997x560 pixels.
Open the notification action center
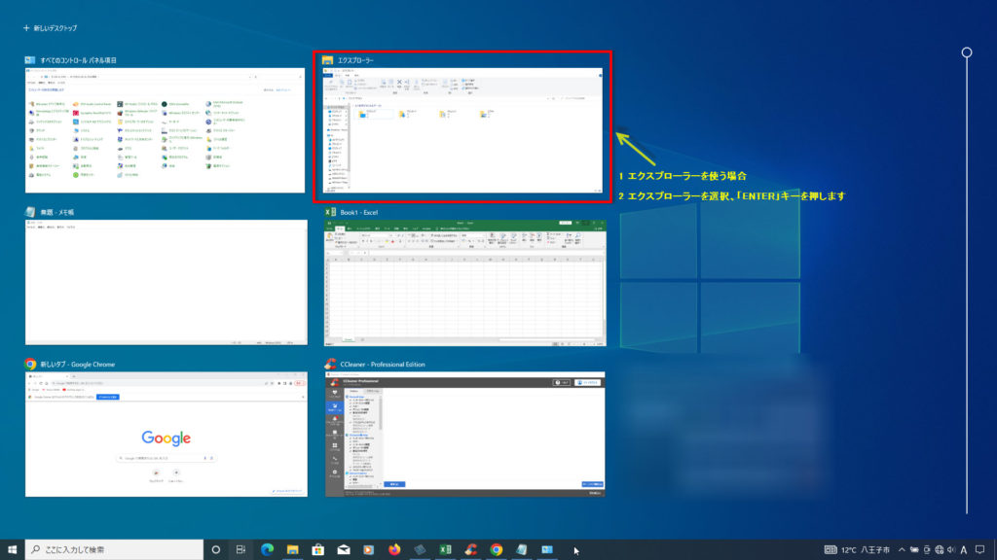click(981, 549)
